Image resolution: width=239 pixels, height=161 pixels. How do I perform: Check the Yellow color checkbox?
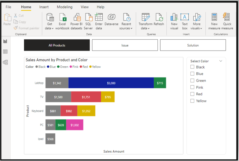(x=192, y=101)
